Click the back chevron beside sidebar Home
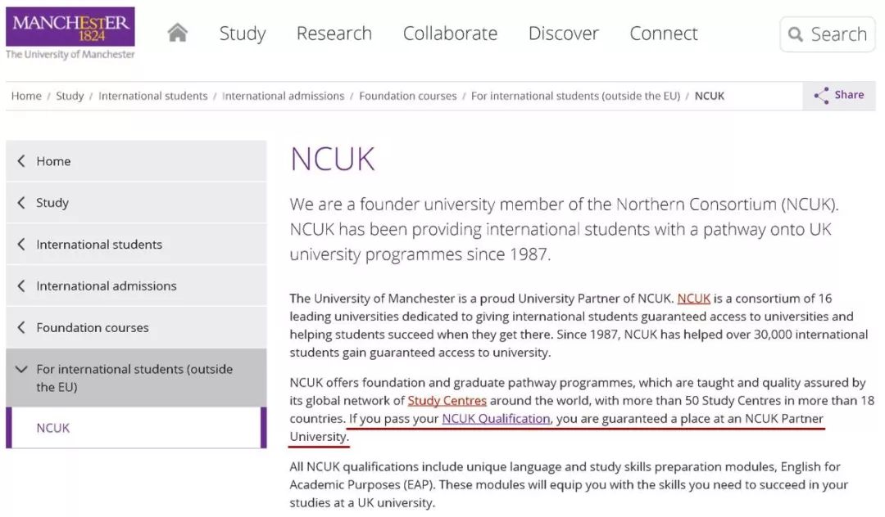Viewport: 885px width, 517px height. click(x=21, y=161)
